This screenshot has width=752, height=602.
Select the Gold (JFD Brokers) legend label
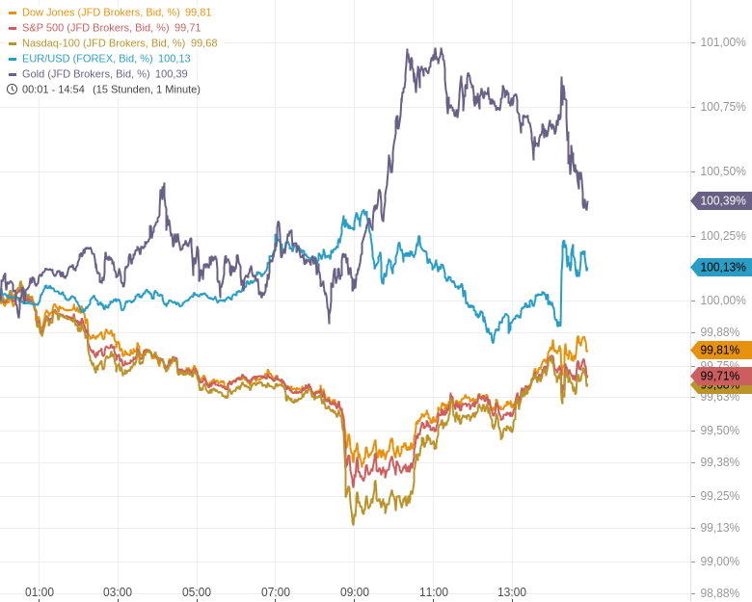coord(86,74)
